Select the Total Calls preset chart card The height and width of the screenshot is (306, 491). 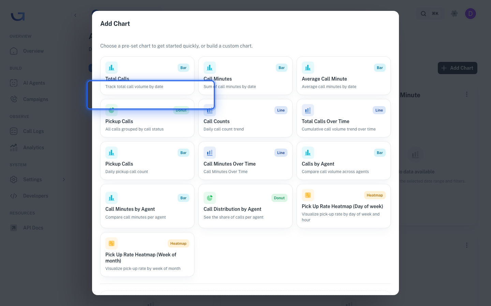[x=147, y=75]
